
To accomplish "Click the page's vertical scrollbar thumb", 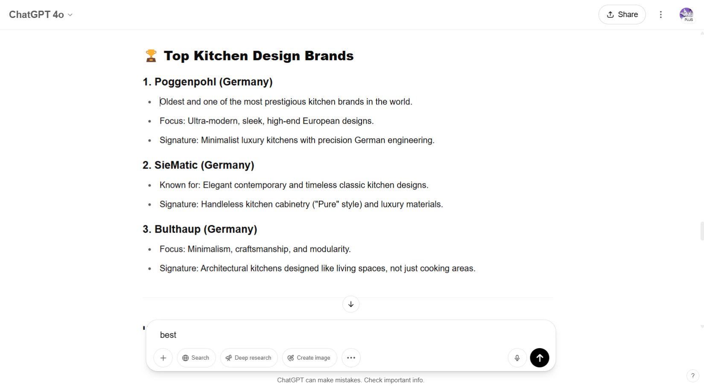I will pyautogui.click(x=701, y=231).
